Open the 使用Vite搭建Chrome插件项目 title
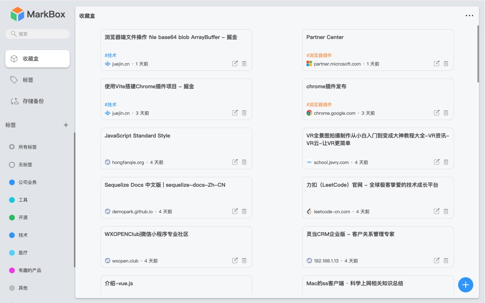 149,86
